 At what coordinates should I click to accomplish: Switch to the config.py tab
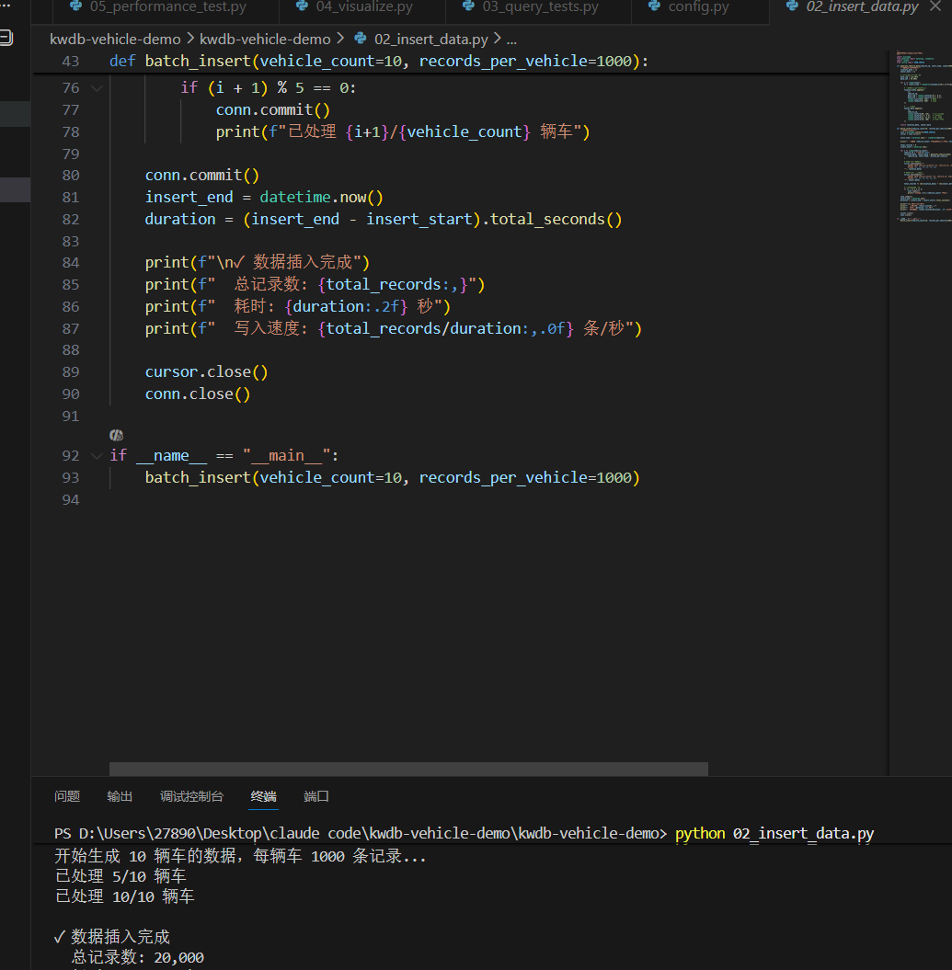pos(698,7)
